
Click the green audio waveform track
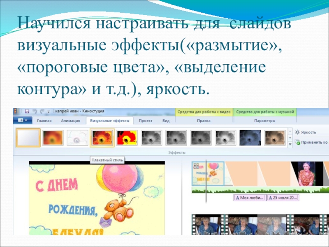click(260, 190)
